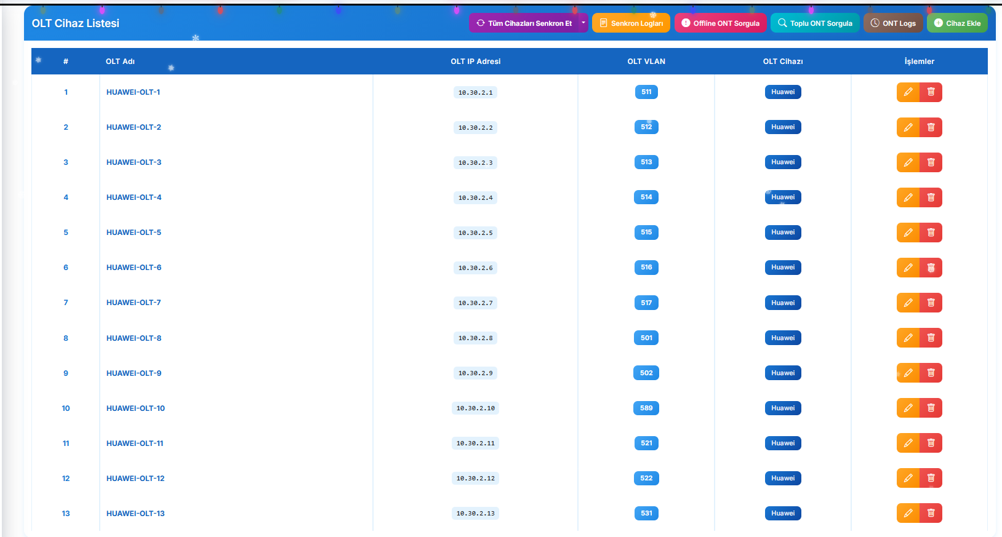Select the HUAWEI-OLT-10 name link
The height and width of the screenshot is (537, 1002).
(135, 408)
